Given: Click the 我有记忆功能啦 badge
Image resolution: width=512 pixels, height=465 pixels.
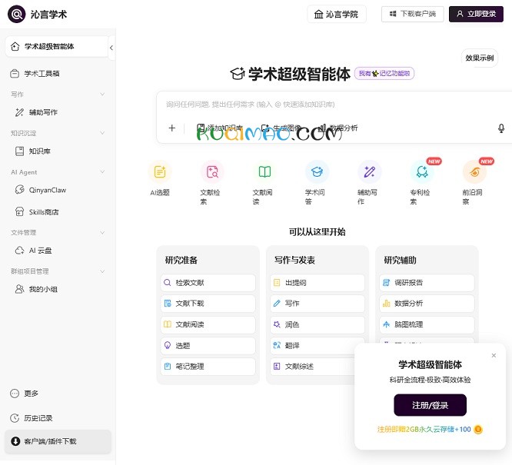Looking at the screenshot, I should (384, 74).
